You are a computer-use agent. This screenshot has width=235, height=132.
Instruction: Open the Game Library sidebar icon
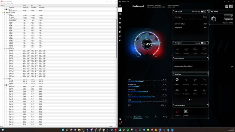click(120, 23)
